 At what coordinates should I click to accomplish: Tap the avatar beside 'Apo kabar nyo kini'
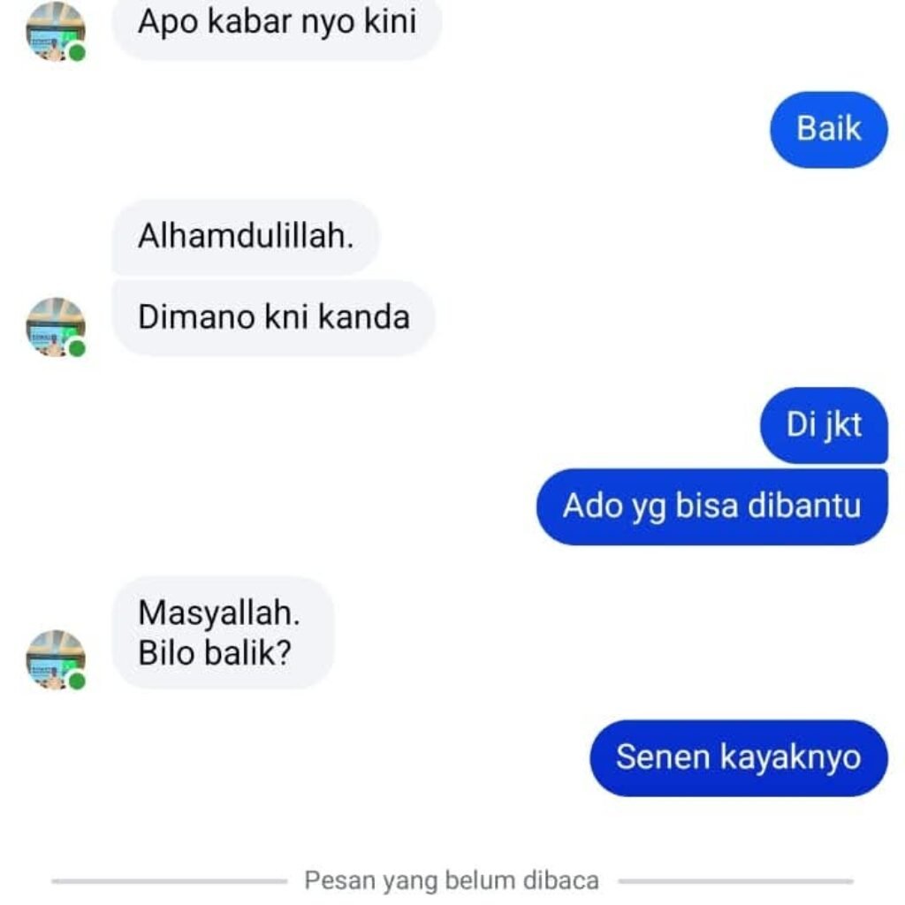point(56,31)
